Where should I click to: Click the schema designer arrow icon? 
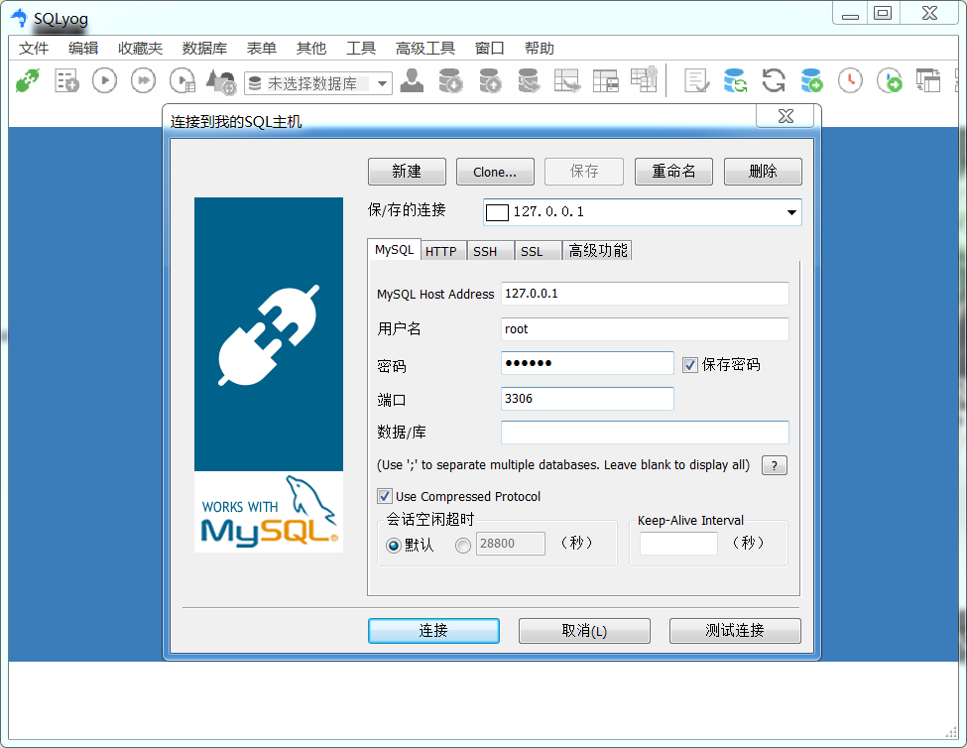pos(567,80)
